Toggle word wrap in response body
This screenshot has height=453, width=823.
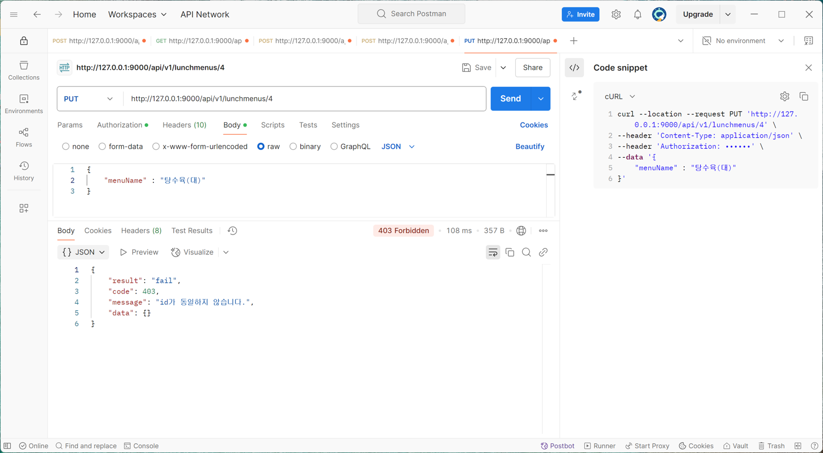click(x=493, y=252)
